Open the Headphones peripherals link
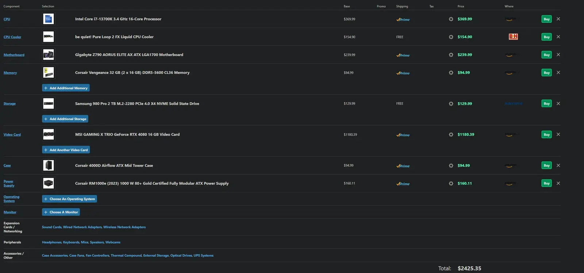 click(x=51, y=242)
